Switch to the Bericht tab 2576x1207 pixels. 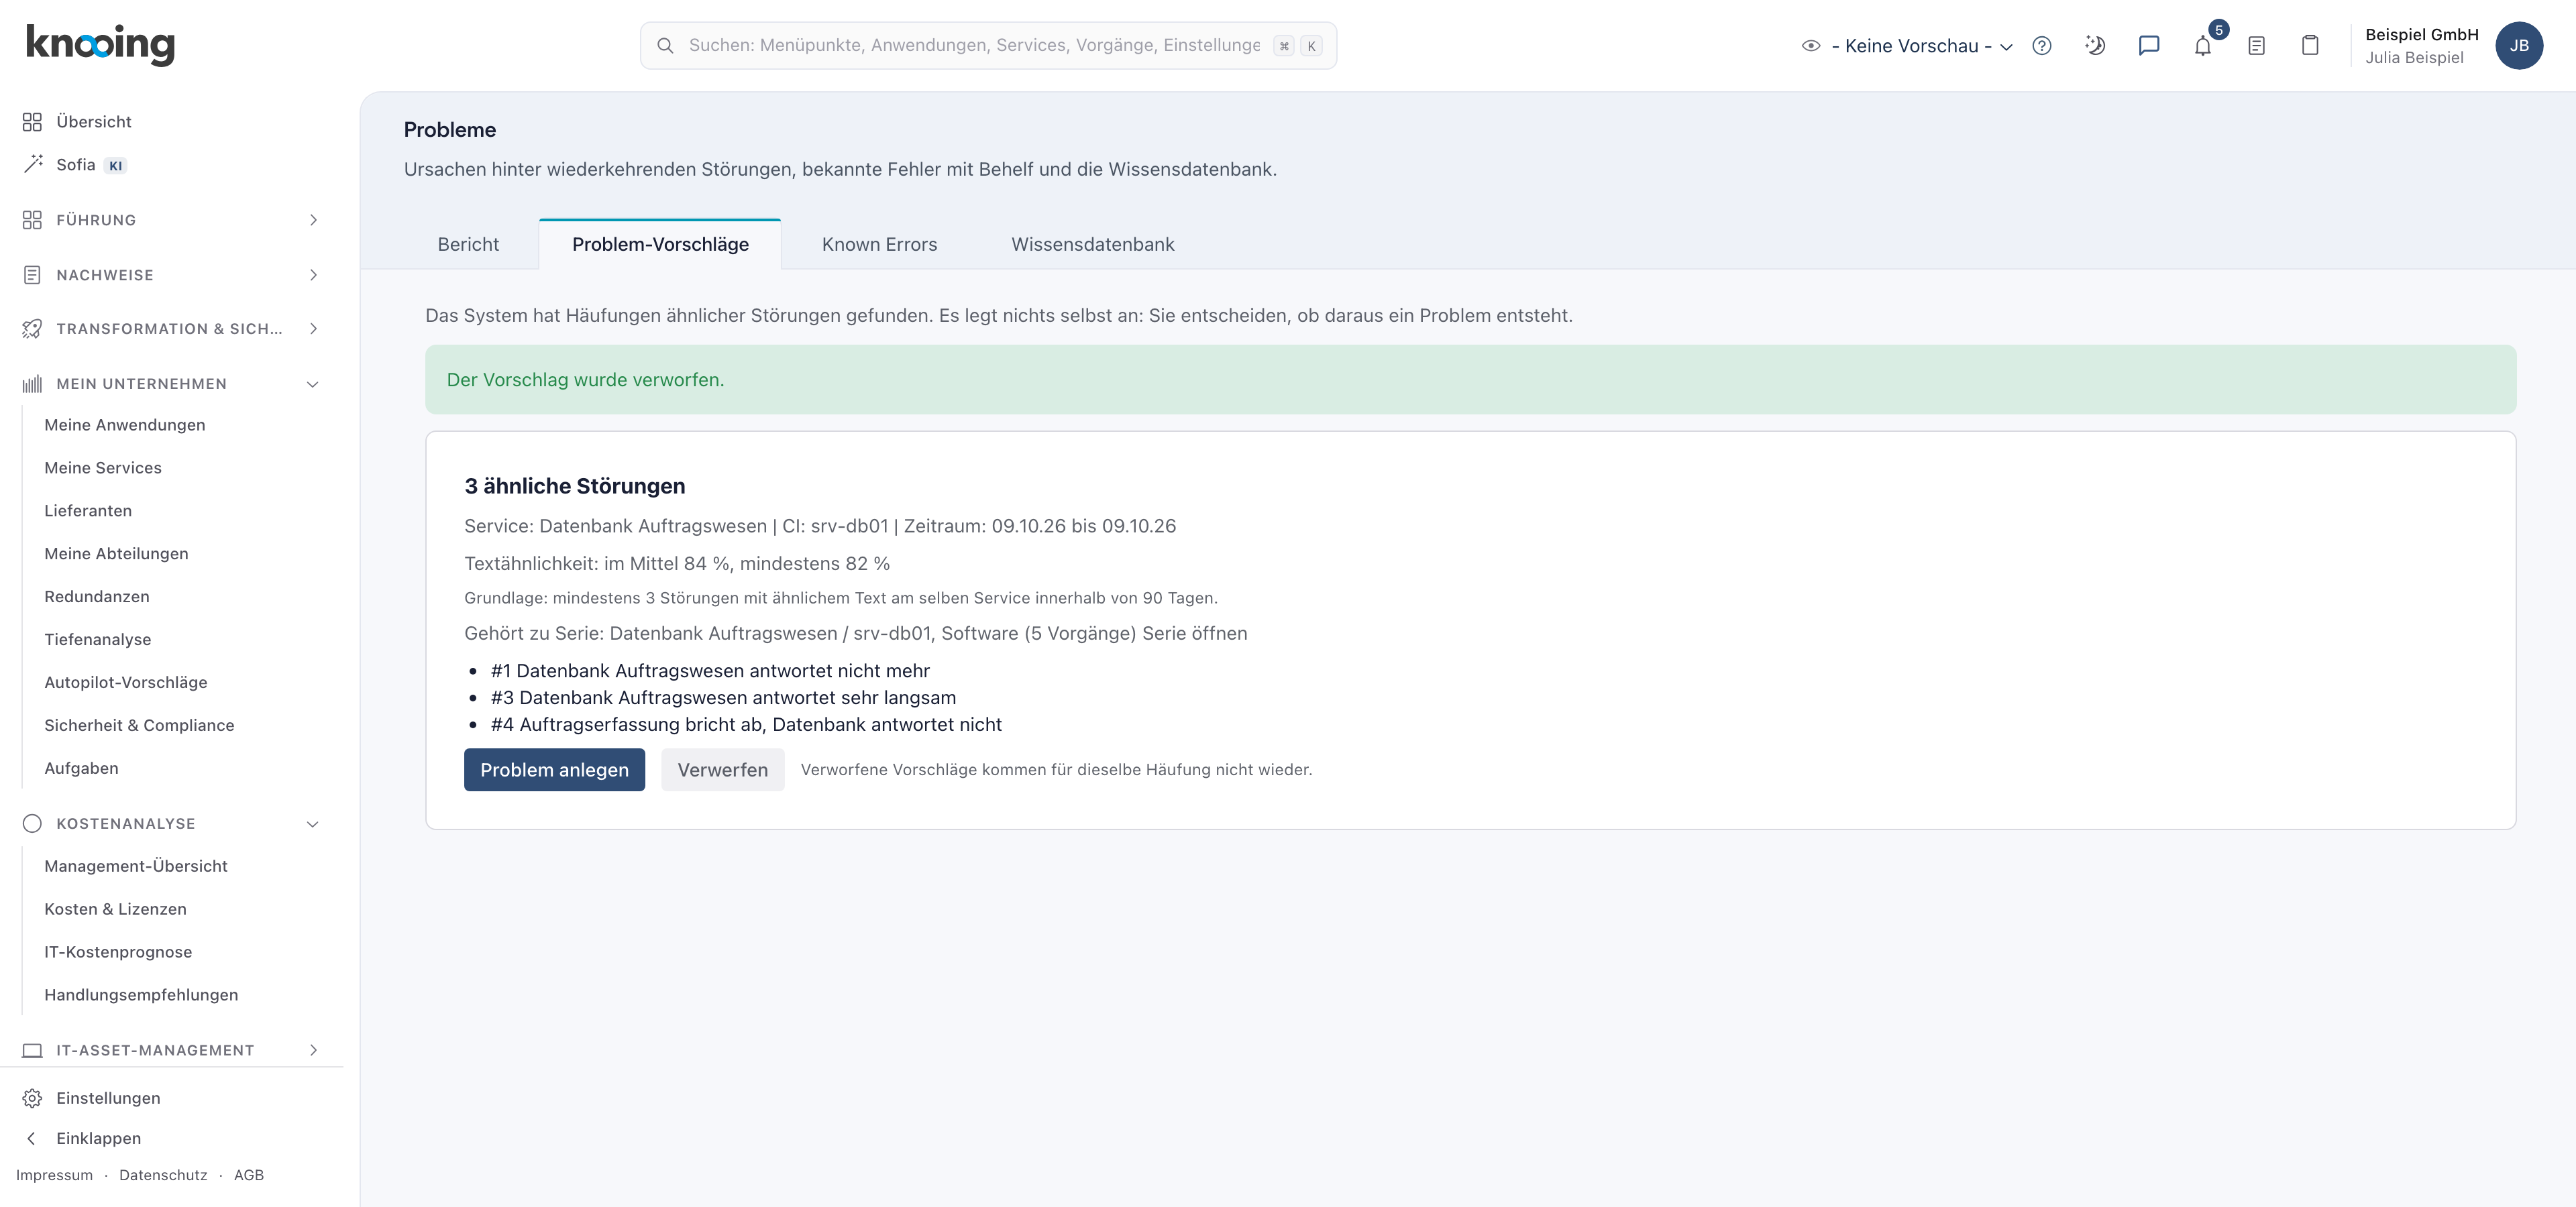tap(468, 245)
